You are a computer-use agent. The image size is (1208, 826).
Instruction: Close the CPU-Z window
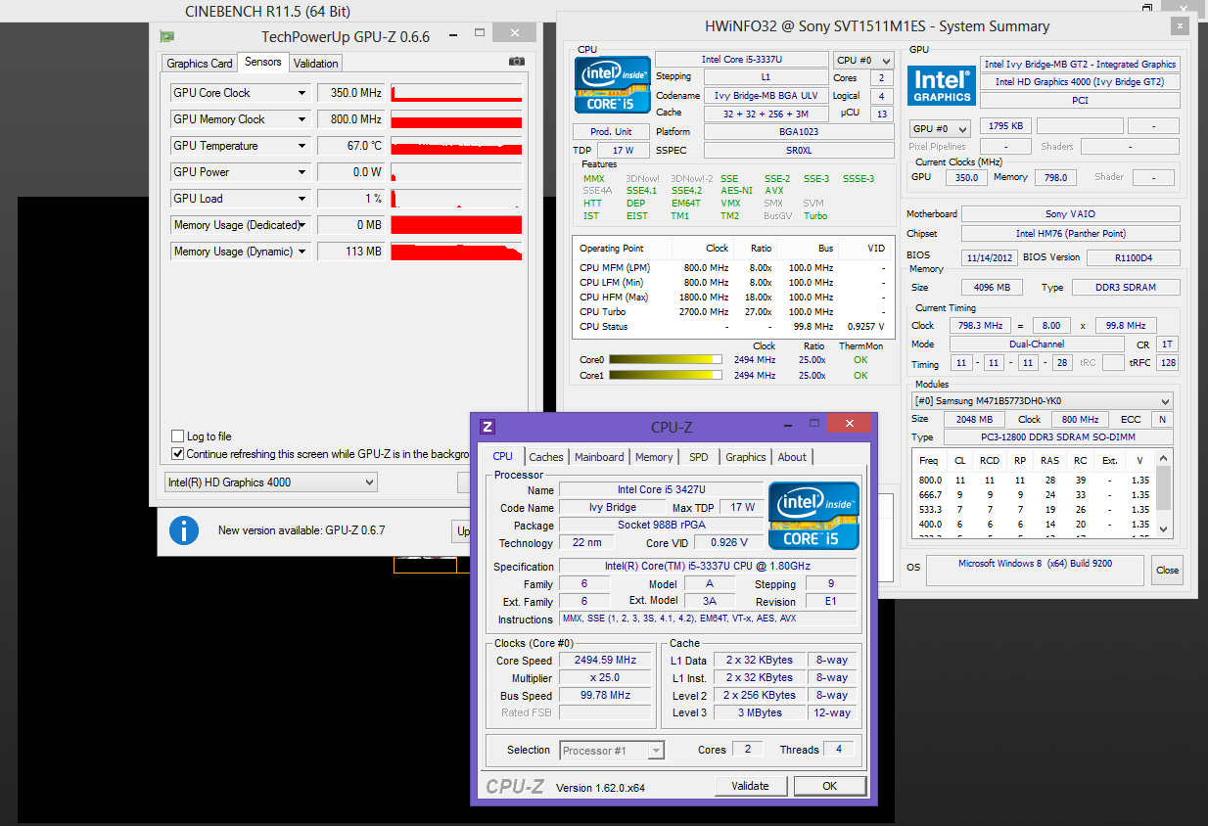point(849,423)
